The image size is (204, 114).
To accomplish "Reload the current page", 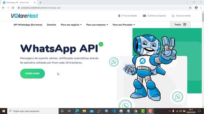I will [x=13, y=8].
